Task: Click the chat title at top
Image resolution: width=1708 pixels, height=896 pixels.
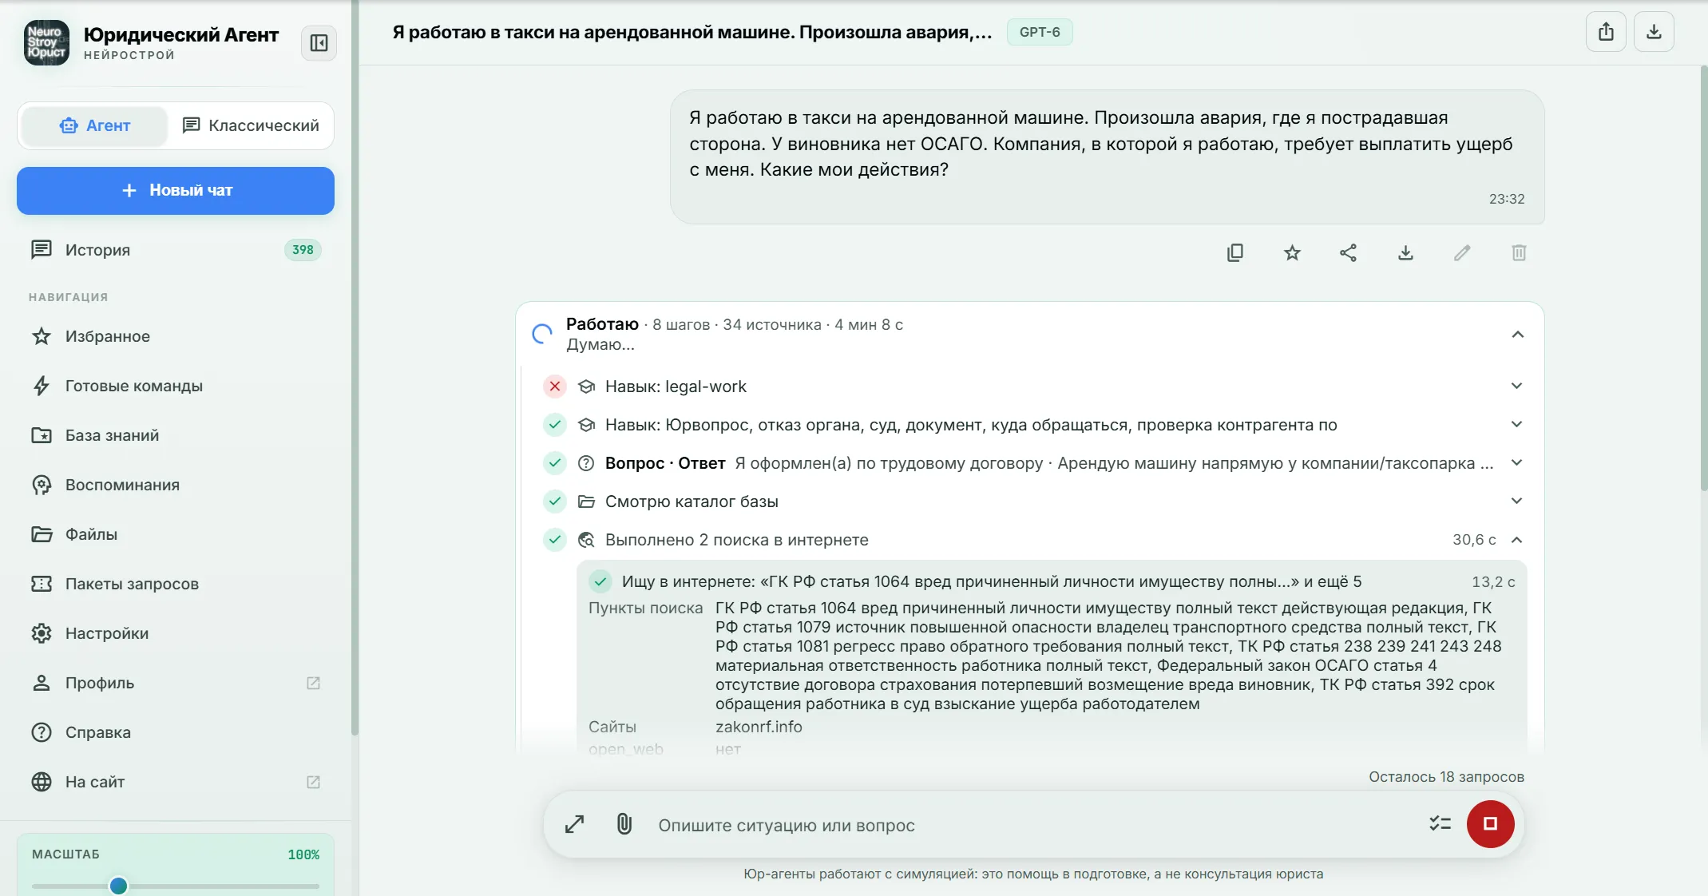Action: pos(692,32)
